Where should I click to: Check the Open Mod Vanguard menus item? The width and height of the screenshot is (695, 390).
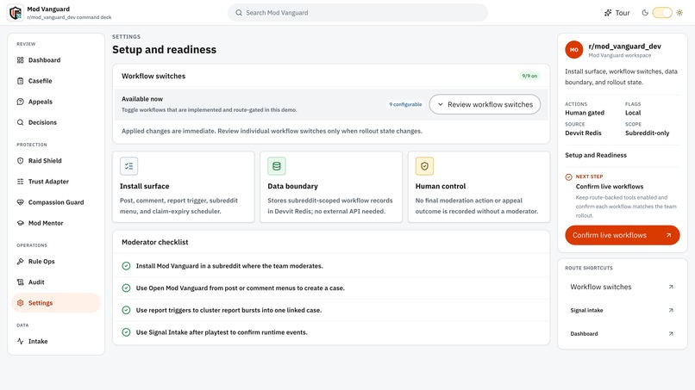click(331, 288)
